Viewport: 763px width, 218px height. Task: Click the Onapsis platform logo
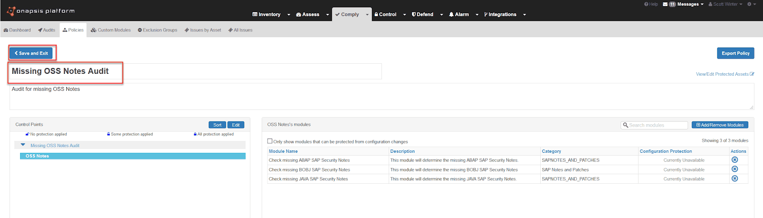pos(41,11)
